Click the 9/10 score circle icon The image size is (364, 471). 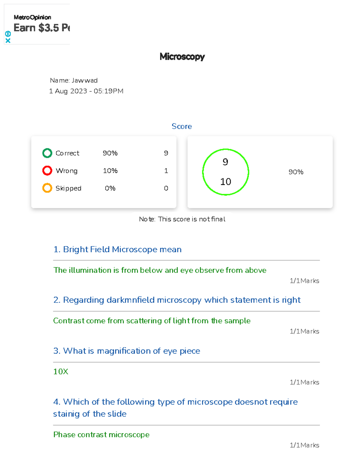[x=226, y=172]
